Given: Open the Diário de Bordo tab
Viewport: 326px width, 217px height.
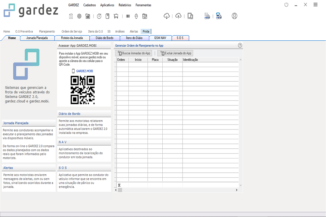Looking at the screenshot, I should pos(105,38).
